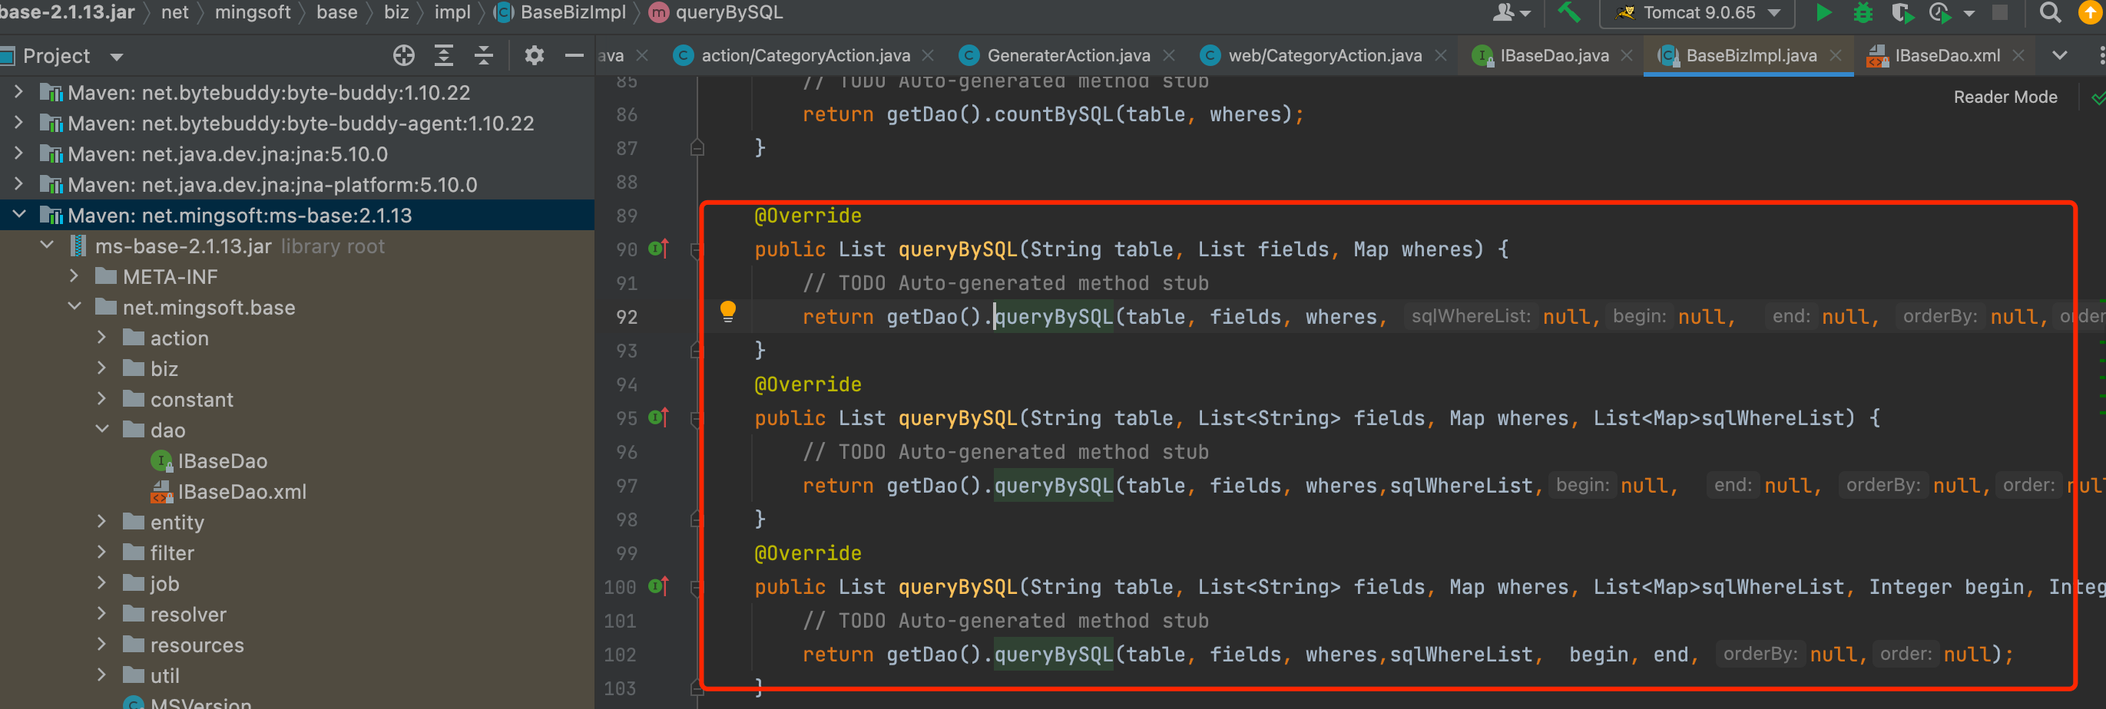Close the web/CategoryAction.java tab
This screenshot has height=709, width=2106.
(1441, 55)
